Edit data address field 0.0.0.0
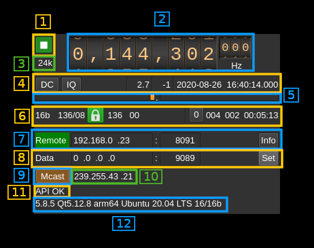Viewport: 314px width, 248px height. point(112,158)
